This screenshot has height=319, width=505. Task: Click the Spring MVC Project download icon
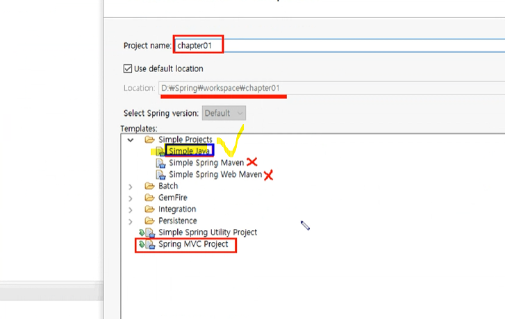142,244
